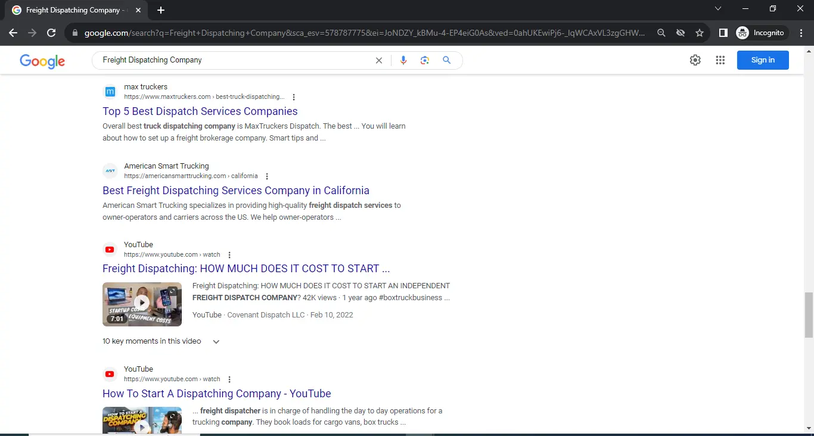Image resolution: width=814 pixels, height=436 pixels.
Task: Open the Google apps grid
Action: [720, 60]
